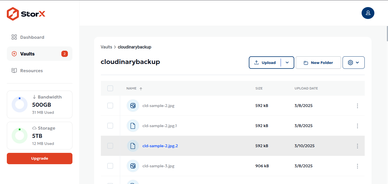Sort by the SIZE column header
This screenshot has width=388, height=184.
pyautogui.click(x=259, y=88)
